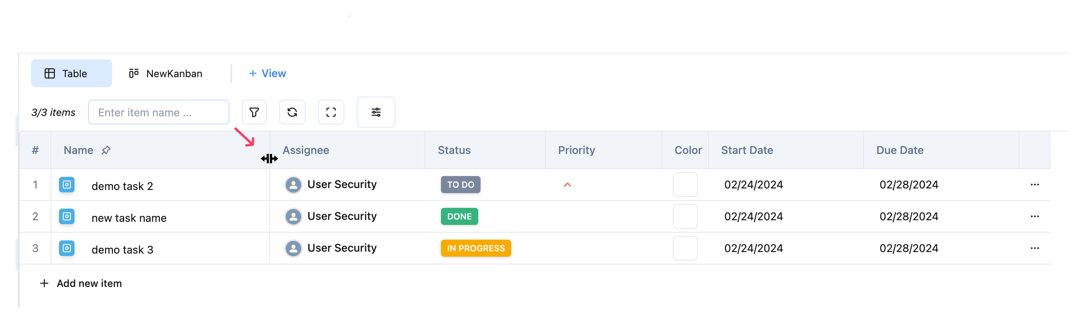This screenshot has height=323, width=1083.
Task: Open more options menu for demo task 3
Action: [1034, 248]
